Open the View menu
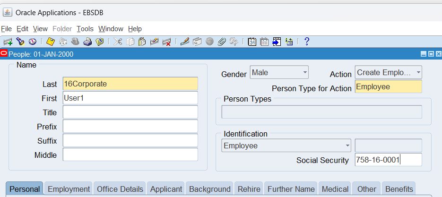 click(40, 29)
